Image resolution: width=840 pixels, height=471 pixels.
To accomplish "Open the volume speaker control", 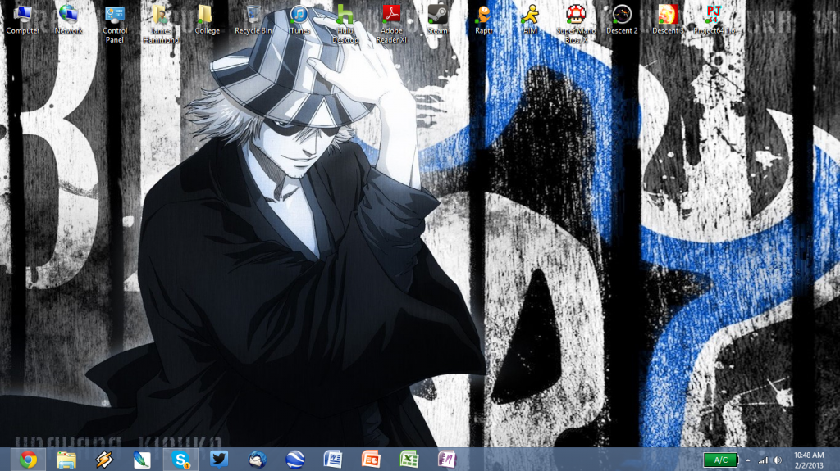I will (x=778, y=460).
